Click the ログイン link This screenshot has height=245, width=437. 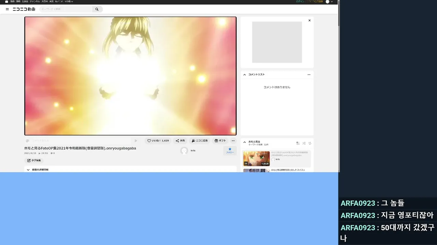[300, 2]
